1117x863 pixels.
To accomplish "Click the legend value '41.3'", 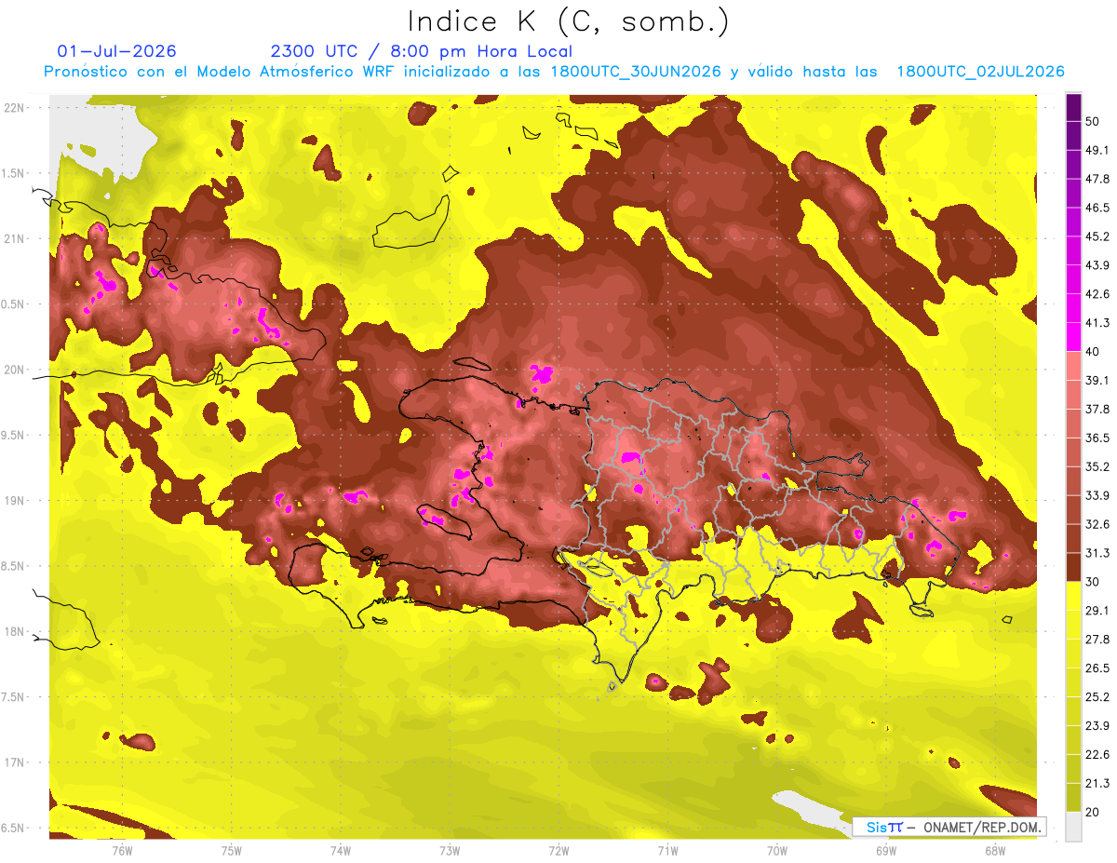I will (x=1096, y=323).
